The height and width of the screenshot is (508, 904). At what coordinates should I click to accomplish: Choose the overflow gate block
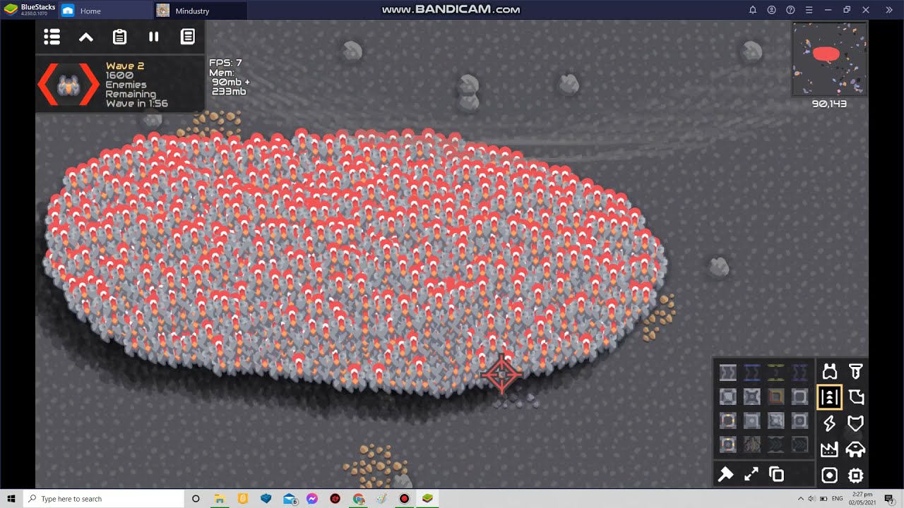click(800, 421)
